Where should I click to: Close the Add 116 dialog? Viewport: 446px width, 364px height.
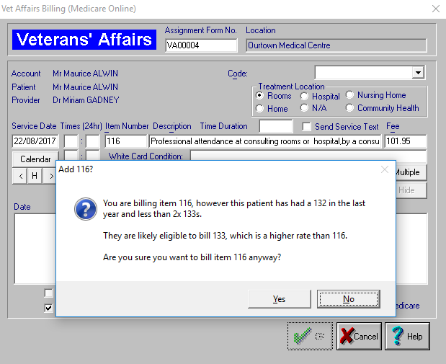[x=385, y=169]
